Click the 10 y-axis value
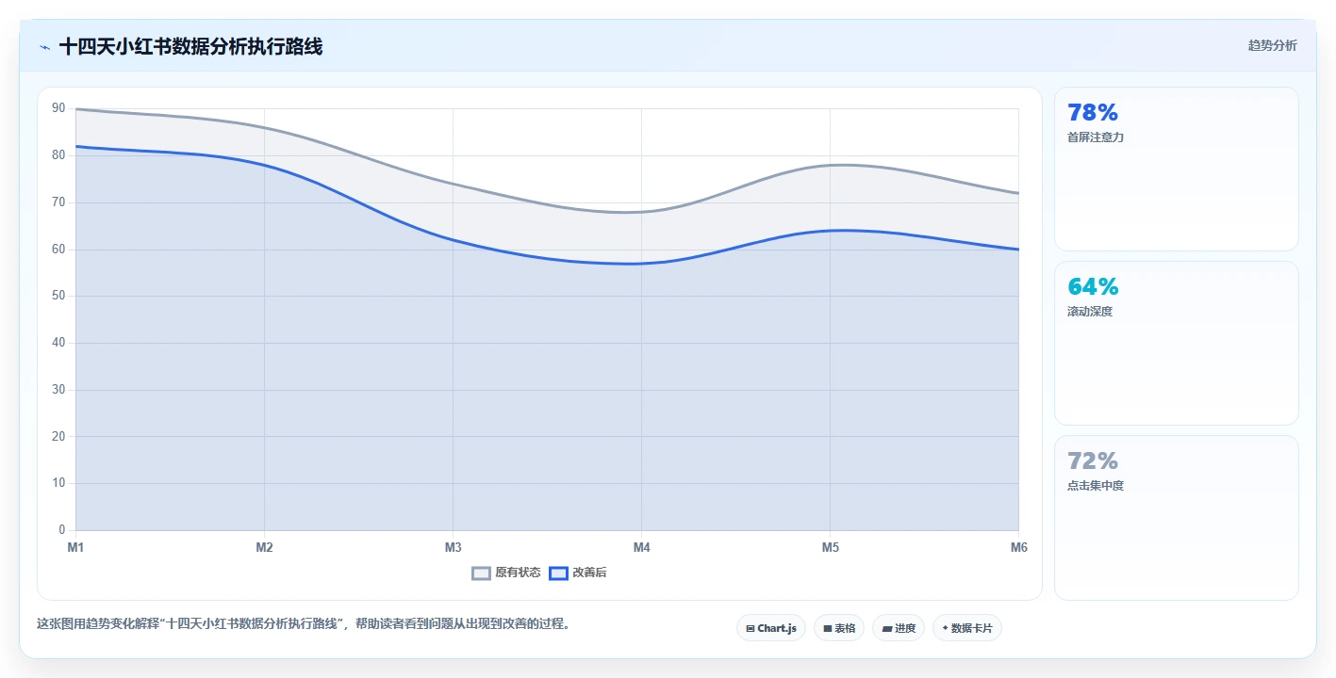The height and width of the screenshot is (678, 1336). (58, 483)
